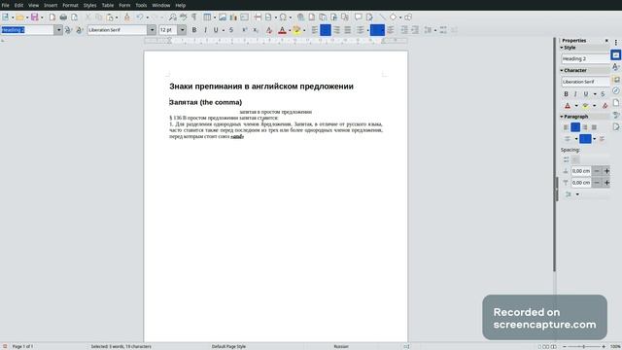Viewport: 622px width, 350px height.
Task: Open highlighting color dropdown arrow in toolbar
Action: tap(304, 30)
